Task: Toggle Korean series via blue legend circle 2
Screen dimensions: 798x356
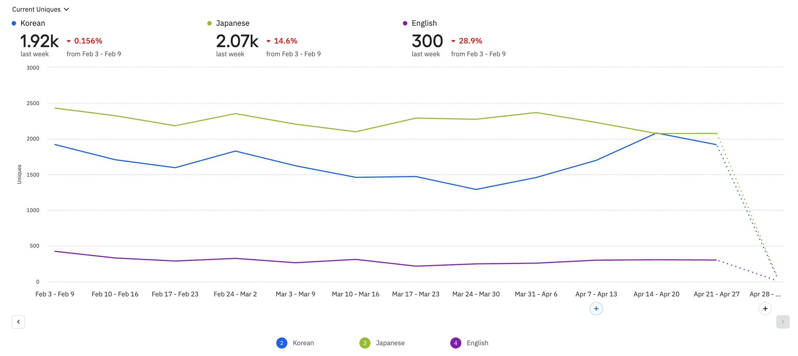Action: point(282,343)
